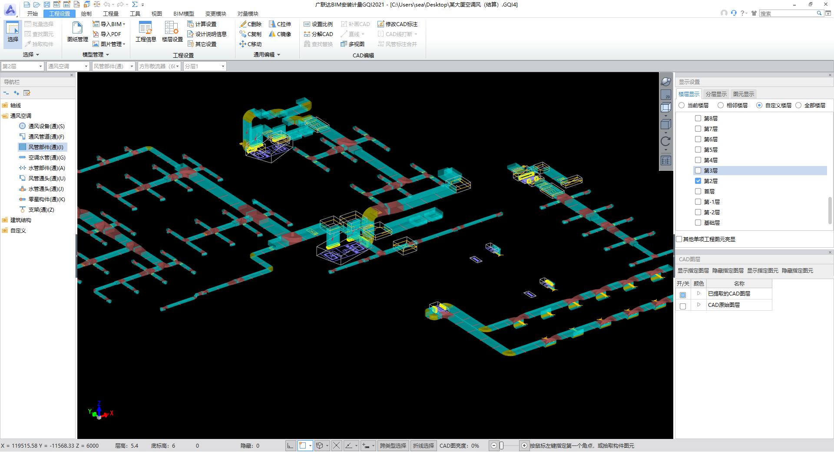The width and height of the screenshot is (834, 452).
Task: Click 跨类型选择 status button
Action: 393,445
